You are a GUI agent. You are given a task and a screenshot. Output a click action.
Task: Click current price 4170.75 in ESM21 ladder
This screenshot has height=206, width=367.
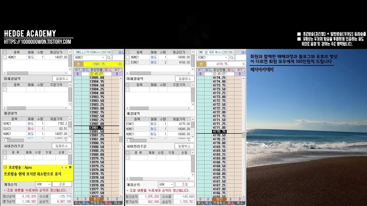coord(220,132)
